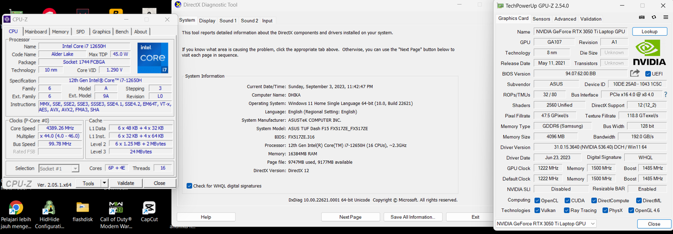Viewport: 673px width, 234px height.
Task: Toggle the DirectCompute checkbox
Action: (594, 200)
